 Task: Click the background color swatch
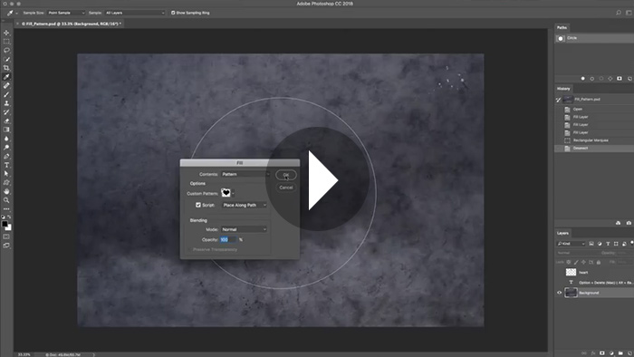pos(9,228)
